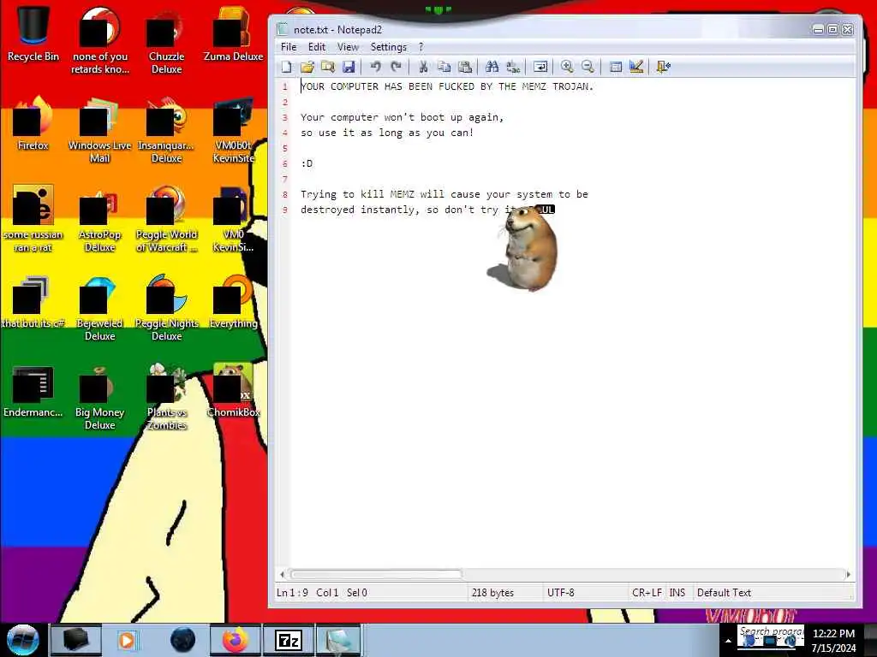Screen dimensions: 877x657
Task: Select the Peggle Nights Deluxe desktop icon
Action: (166, 307)
